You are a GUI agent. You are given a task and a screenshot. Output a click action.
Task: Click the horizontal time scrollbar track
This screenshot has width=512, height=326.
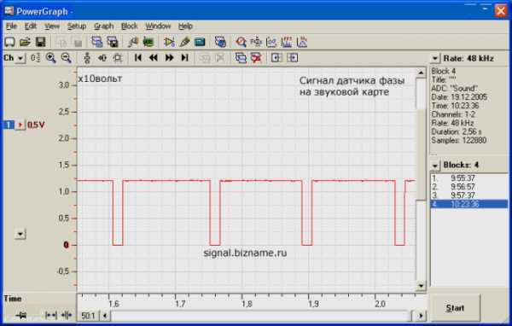point(260,316)
